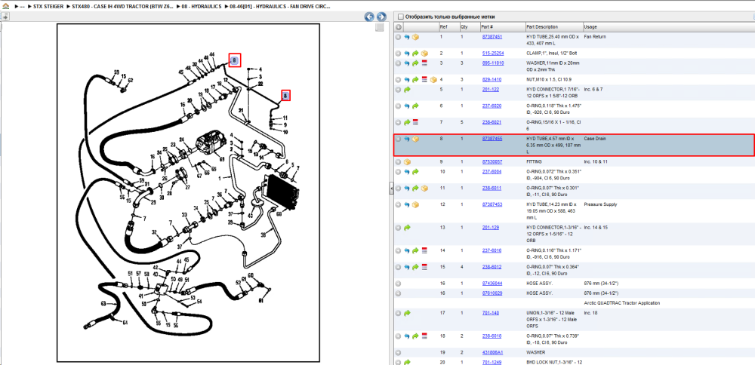This screenshot has width=755, height=365.
Task: Click the blue arrow on Ref 1 row
Action: pos(407,37)
